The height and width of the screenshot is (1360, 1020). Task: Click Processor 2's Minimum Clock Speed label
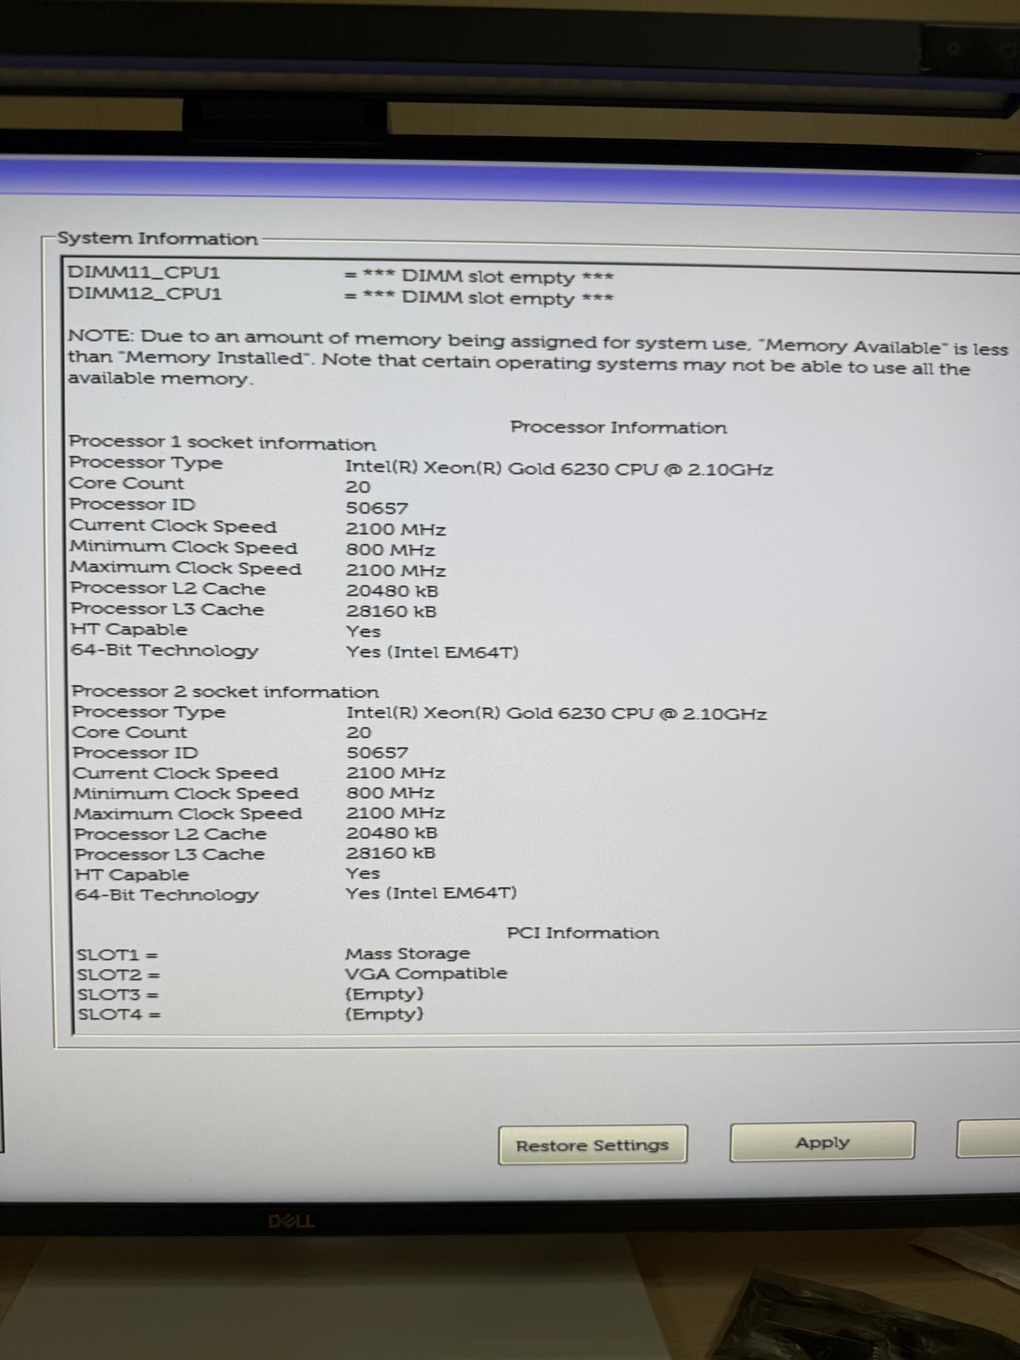coord(186,794)
